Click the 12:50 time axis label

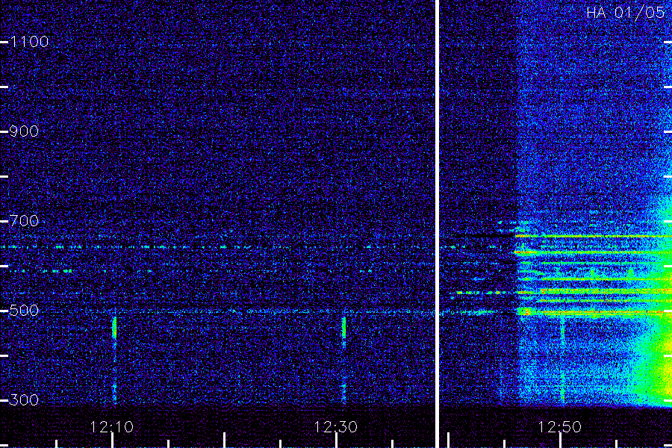(x=560, y=427)
